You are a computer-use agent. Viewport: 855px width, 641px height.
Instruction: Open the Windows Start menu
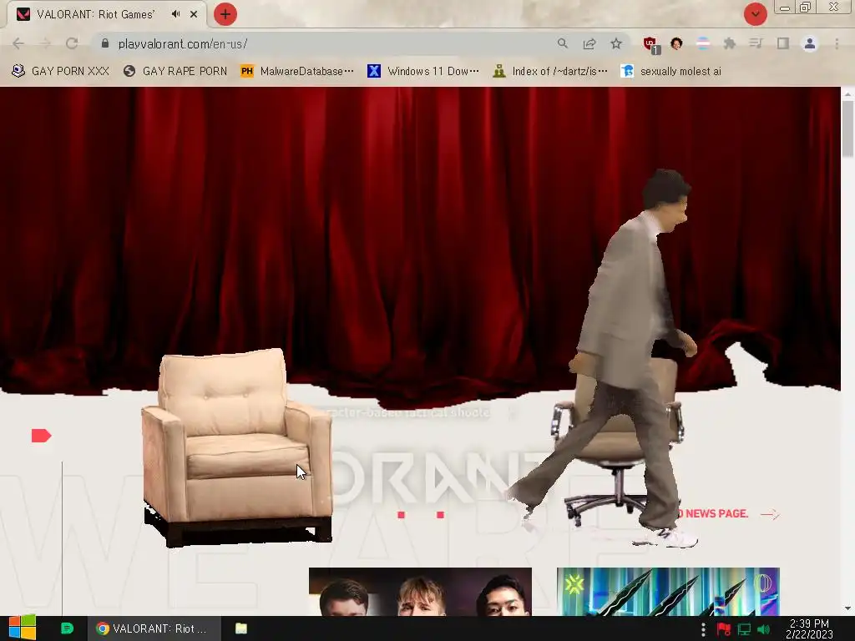(x=22, y=628)
